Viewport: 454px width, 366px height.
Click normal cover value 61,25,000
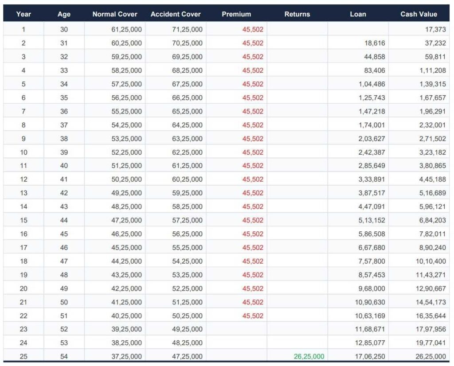coord(126,30)
